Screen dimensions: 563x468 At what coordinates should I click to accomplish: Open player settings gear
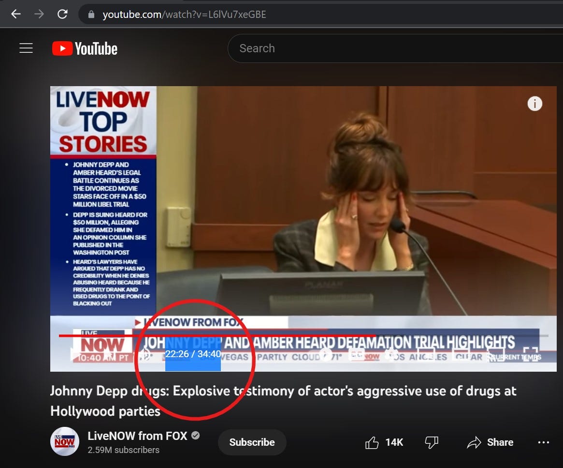coord(391,354)
